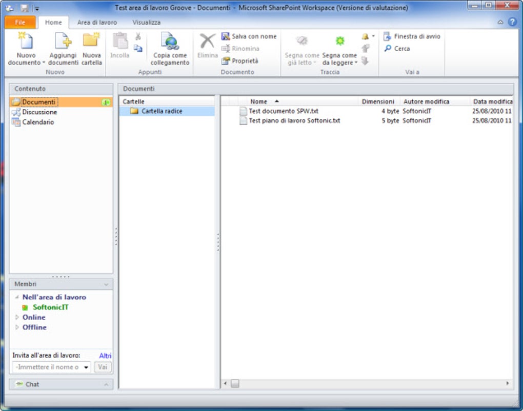Click the save icon in title bar
Viewport: 523px width, 411px height.
tap(24, 8)
